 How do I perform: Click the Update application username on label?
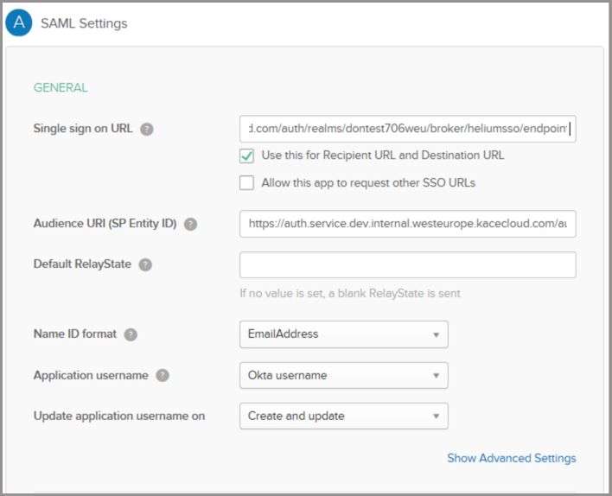(119, 417)
